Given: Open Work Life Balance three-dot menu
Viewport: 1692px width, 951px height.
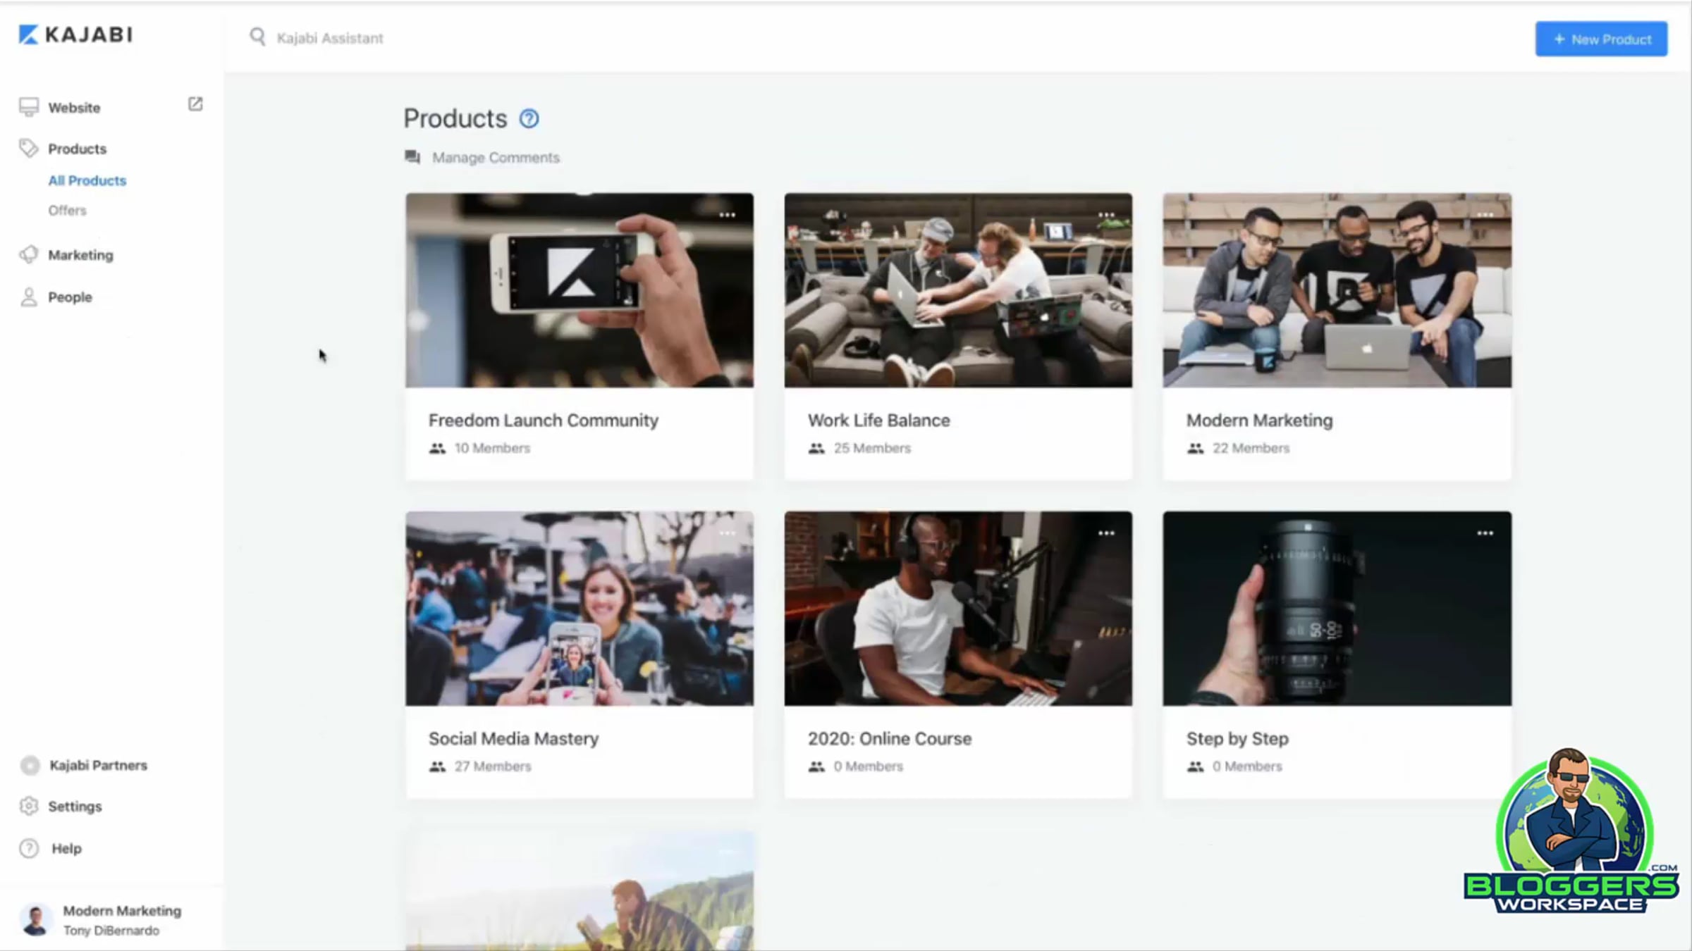Looking at the screenshot, I should (1106, 215).
